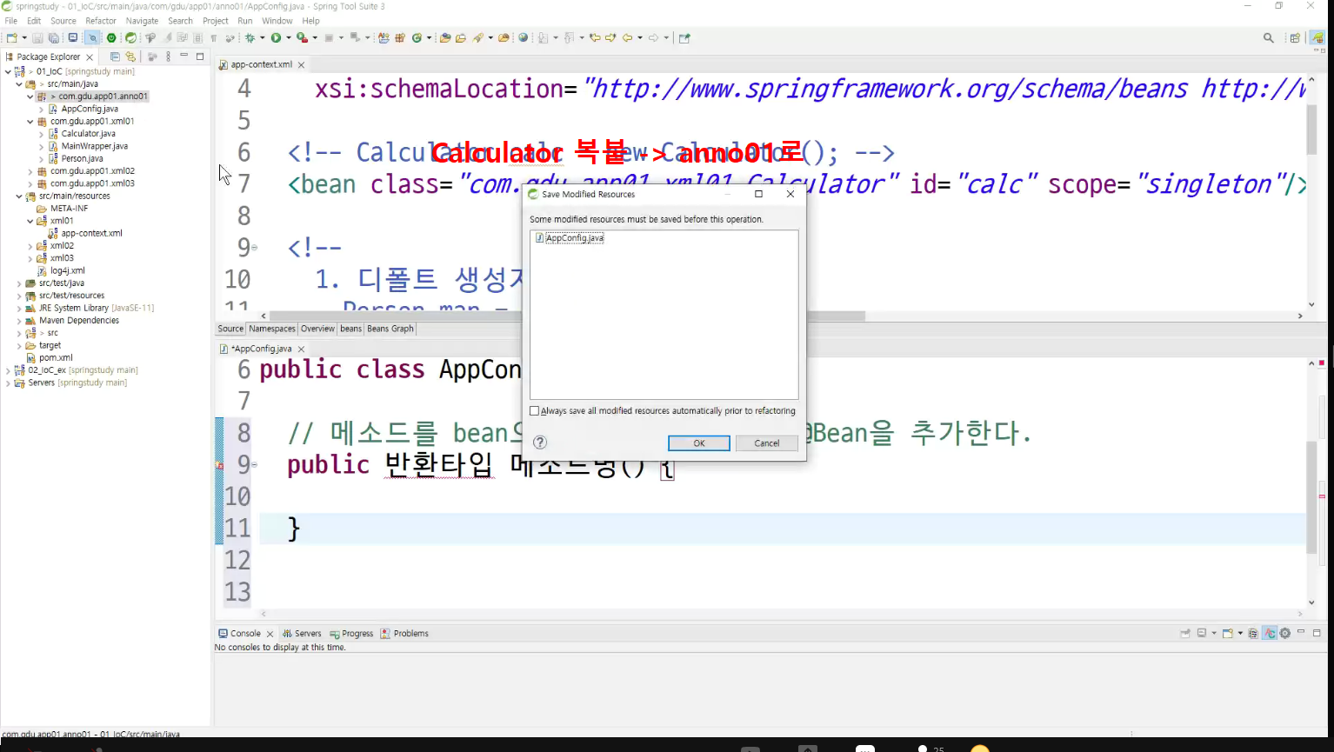
Task: Click the Boot Dashboard green power icon
Action: click(x=111, y=38)
